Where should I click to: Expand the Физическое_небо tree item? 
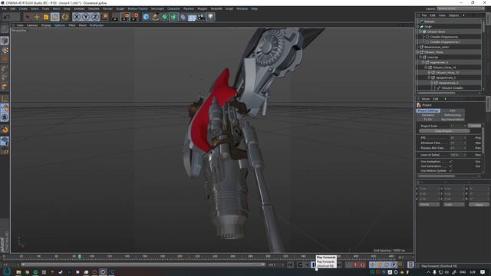[418, 47]
